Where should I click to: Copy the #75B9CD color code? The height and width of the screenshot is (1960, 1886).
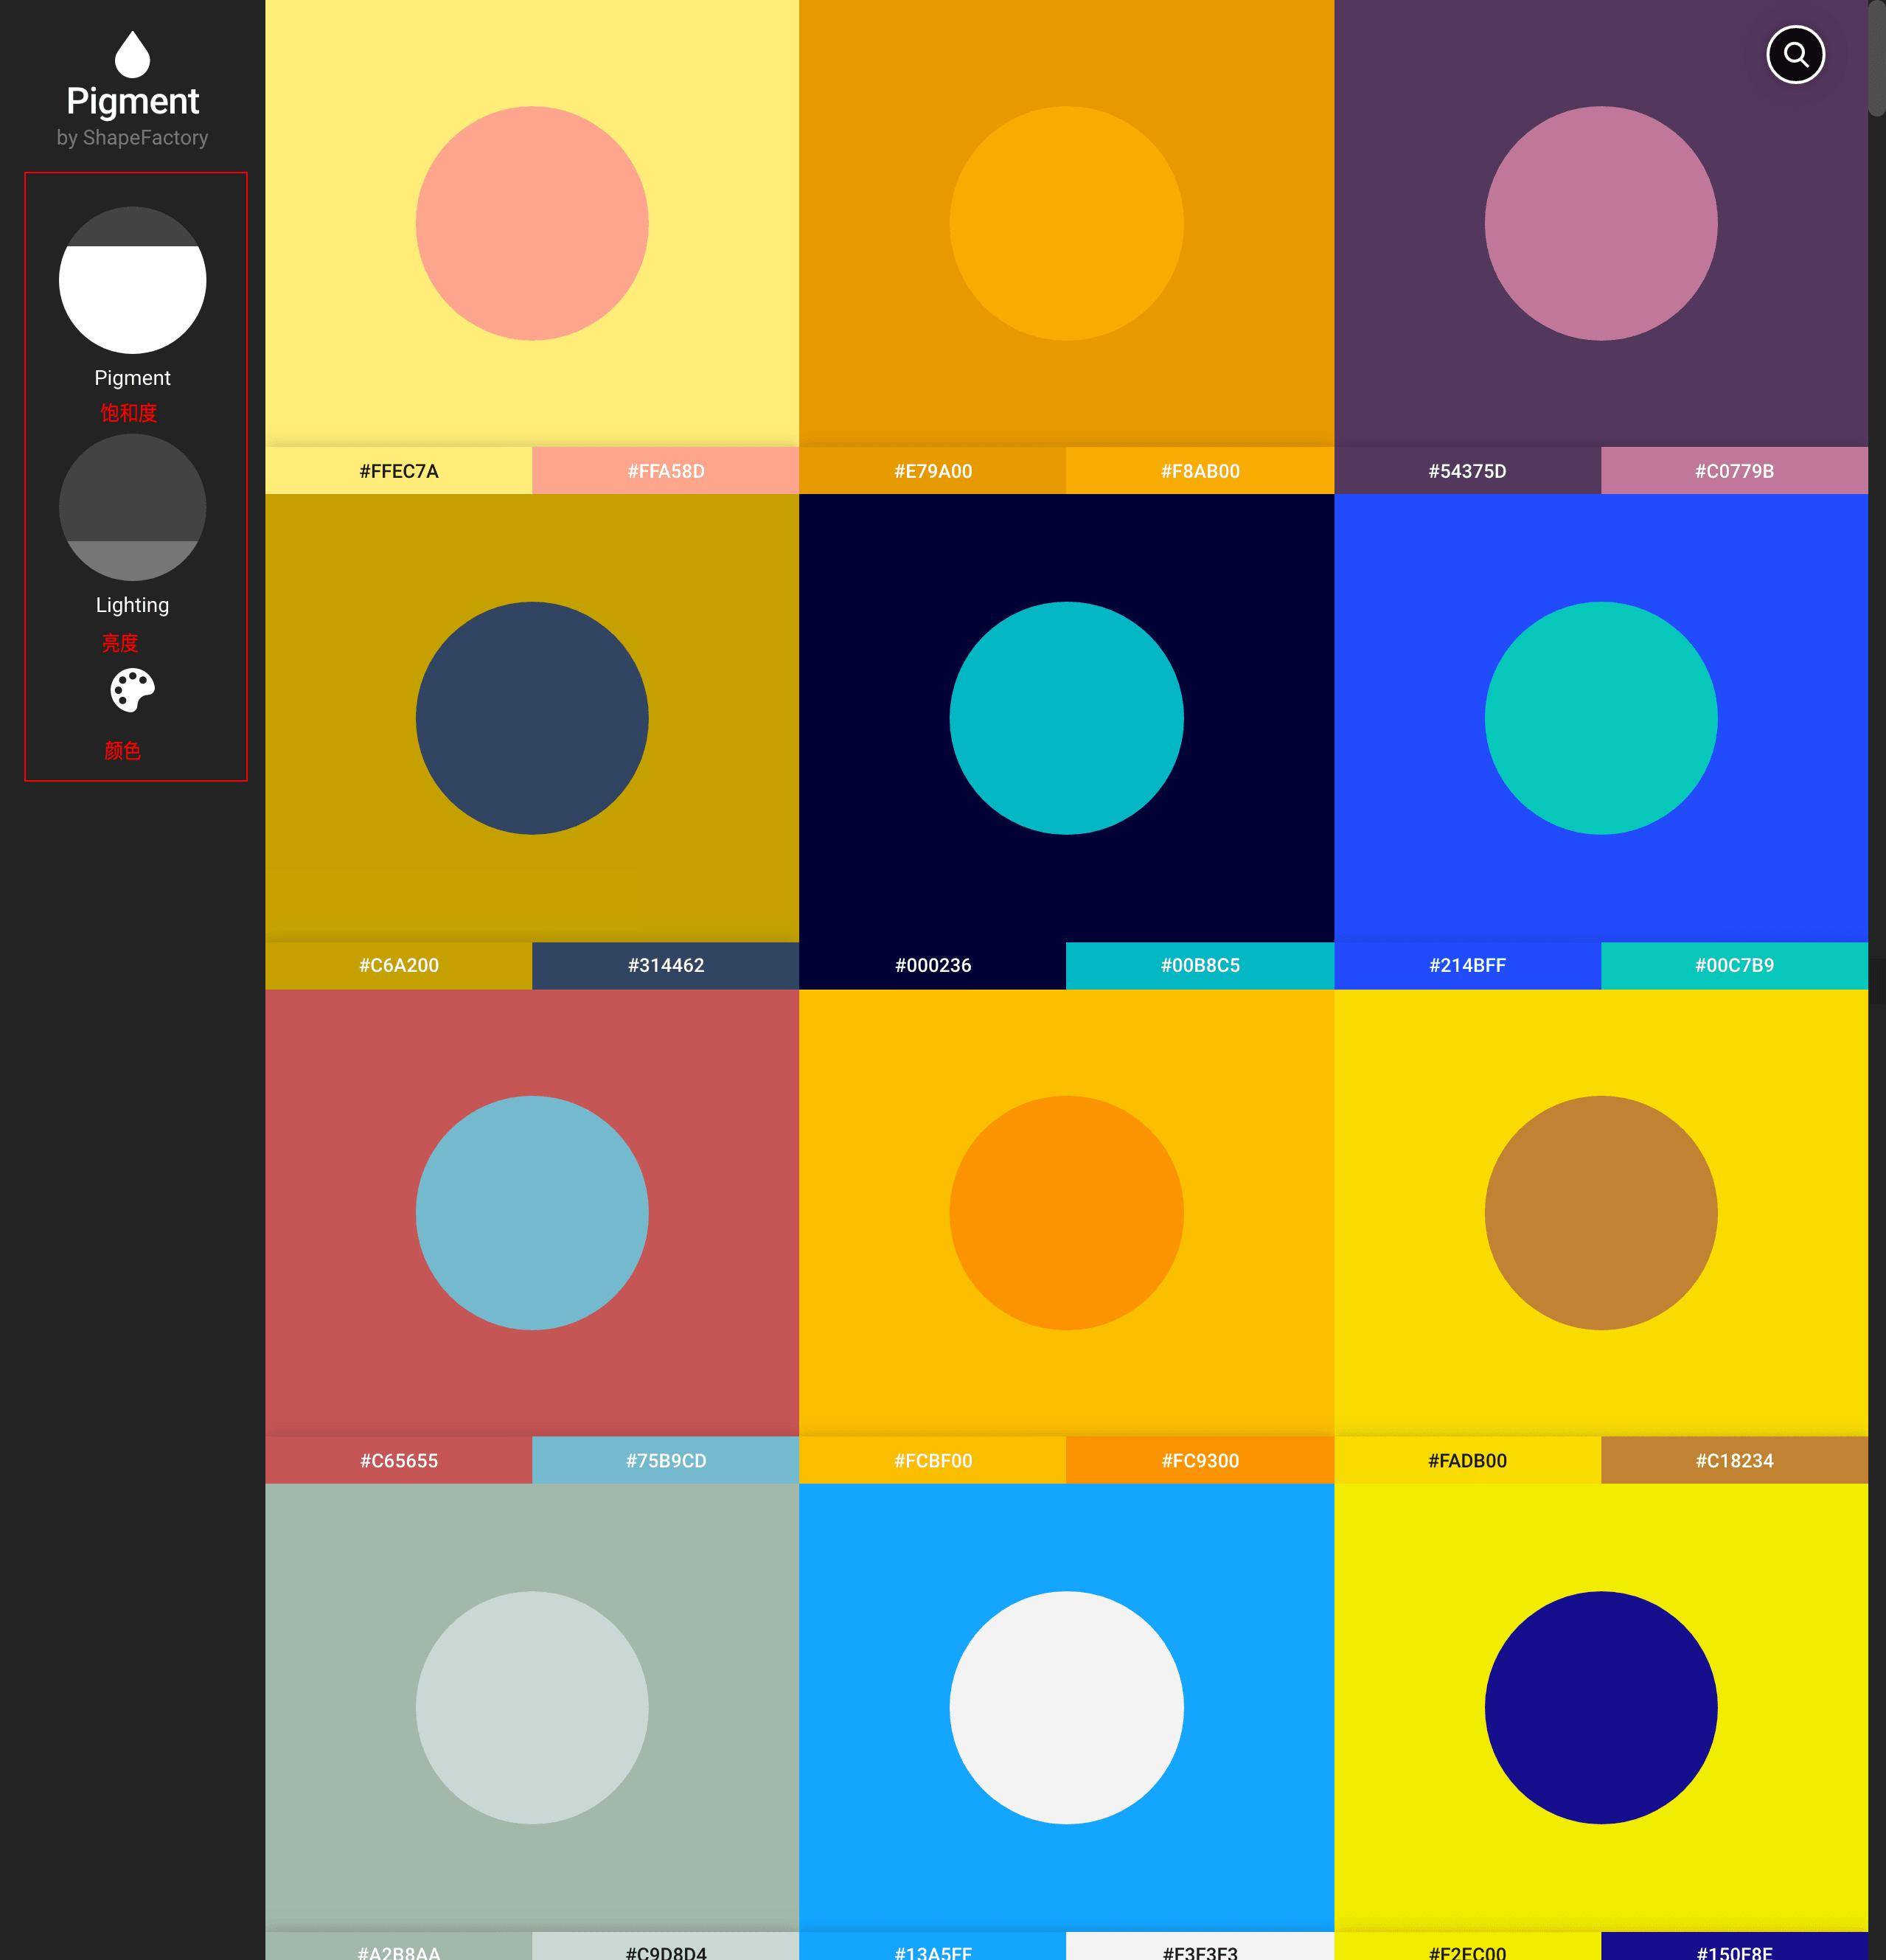tap(666, 1460)
